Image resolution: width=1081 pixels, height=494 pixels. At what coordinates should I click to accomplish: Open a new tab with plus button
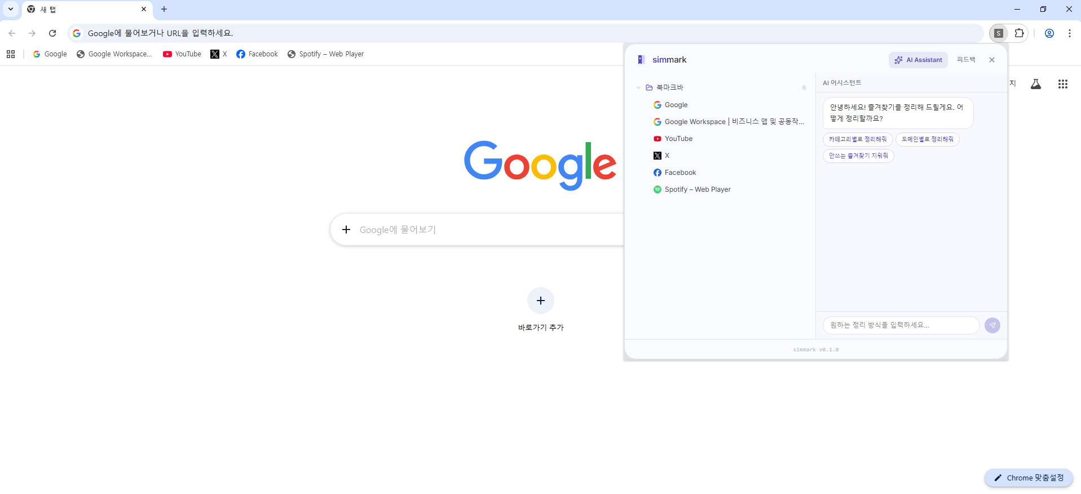(x=164, y=9)
